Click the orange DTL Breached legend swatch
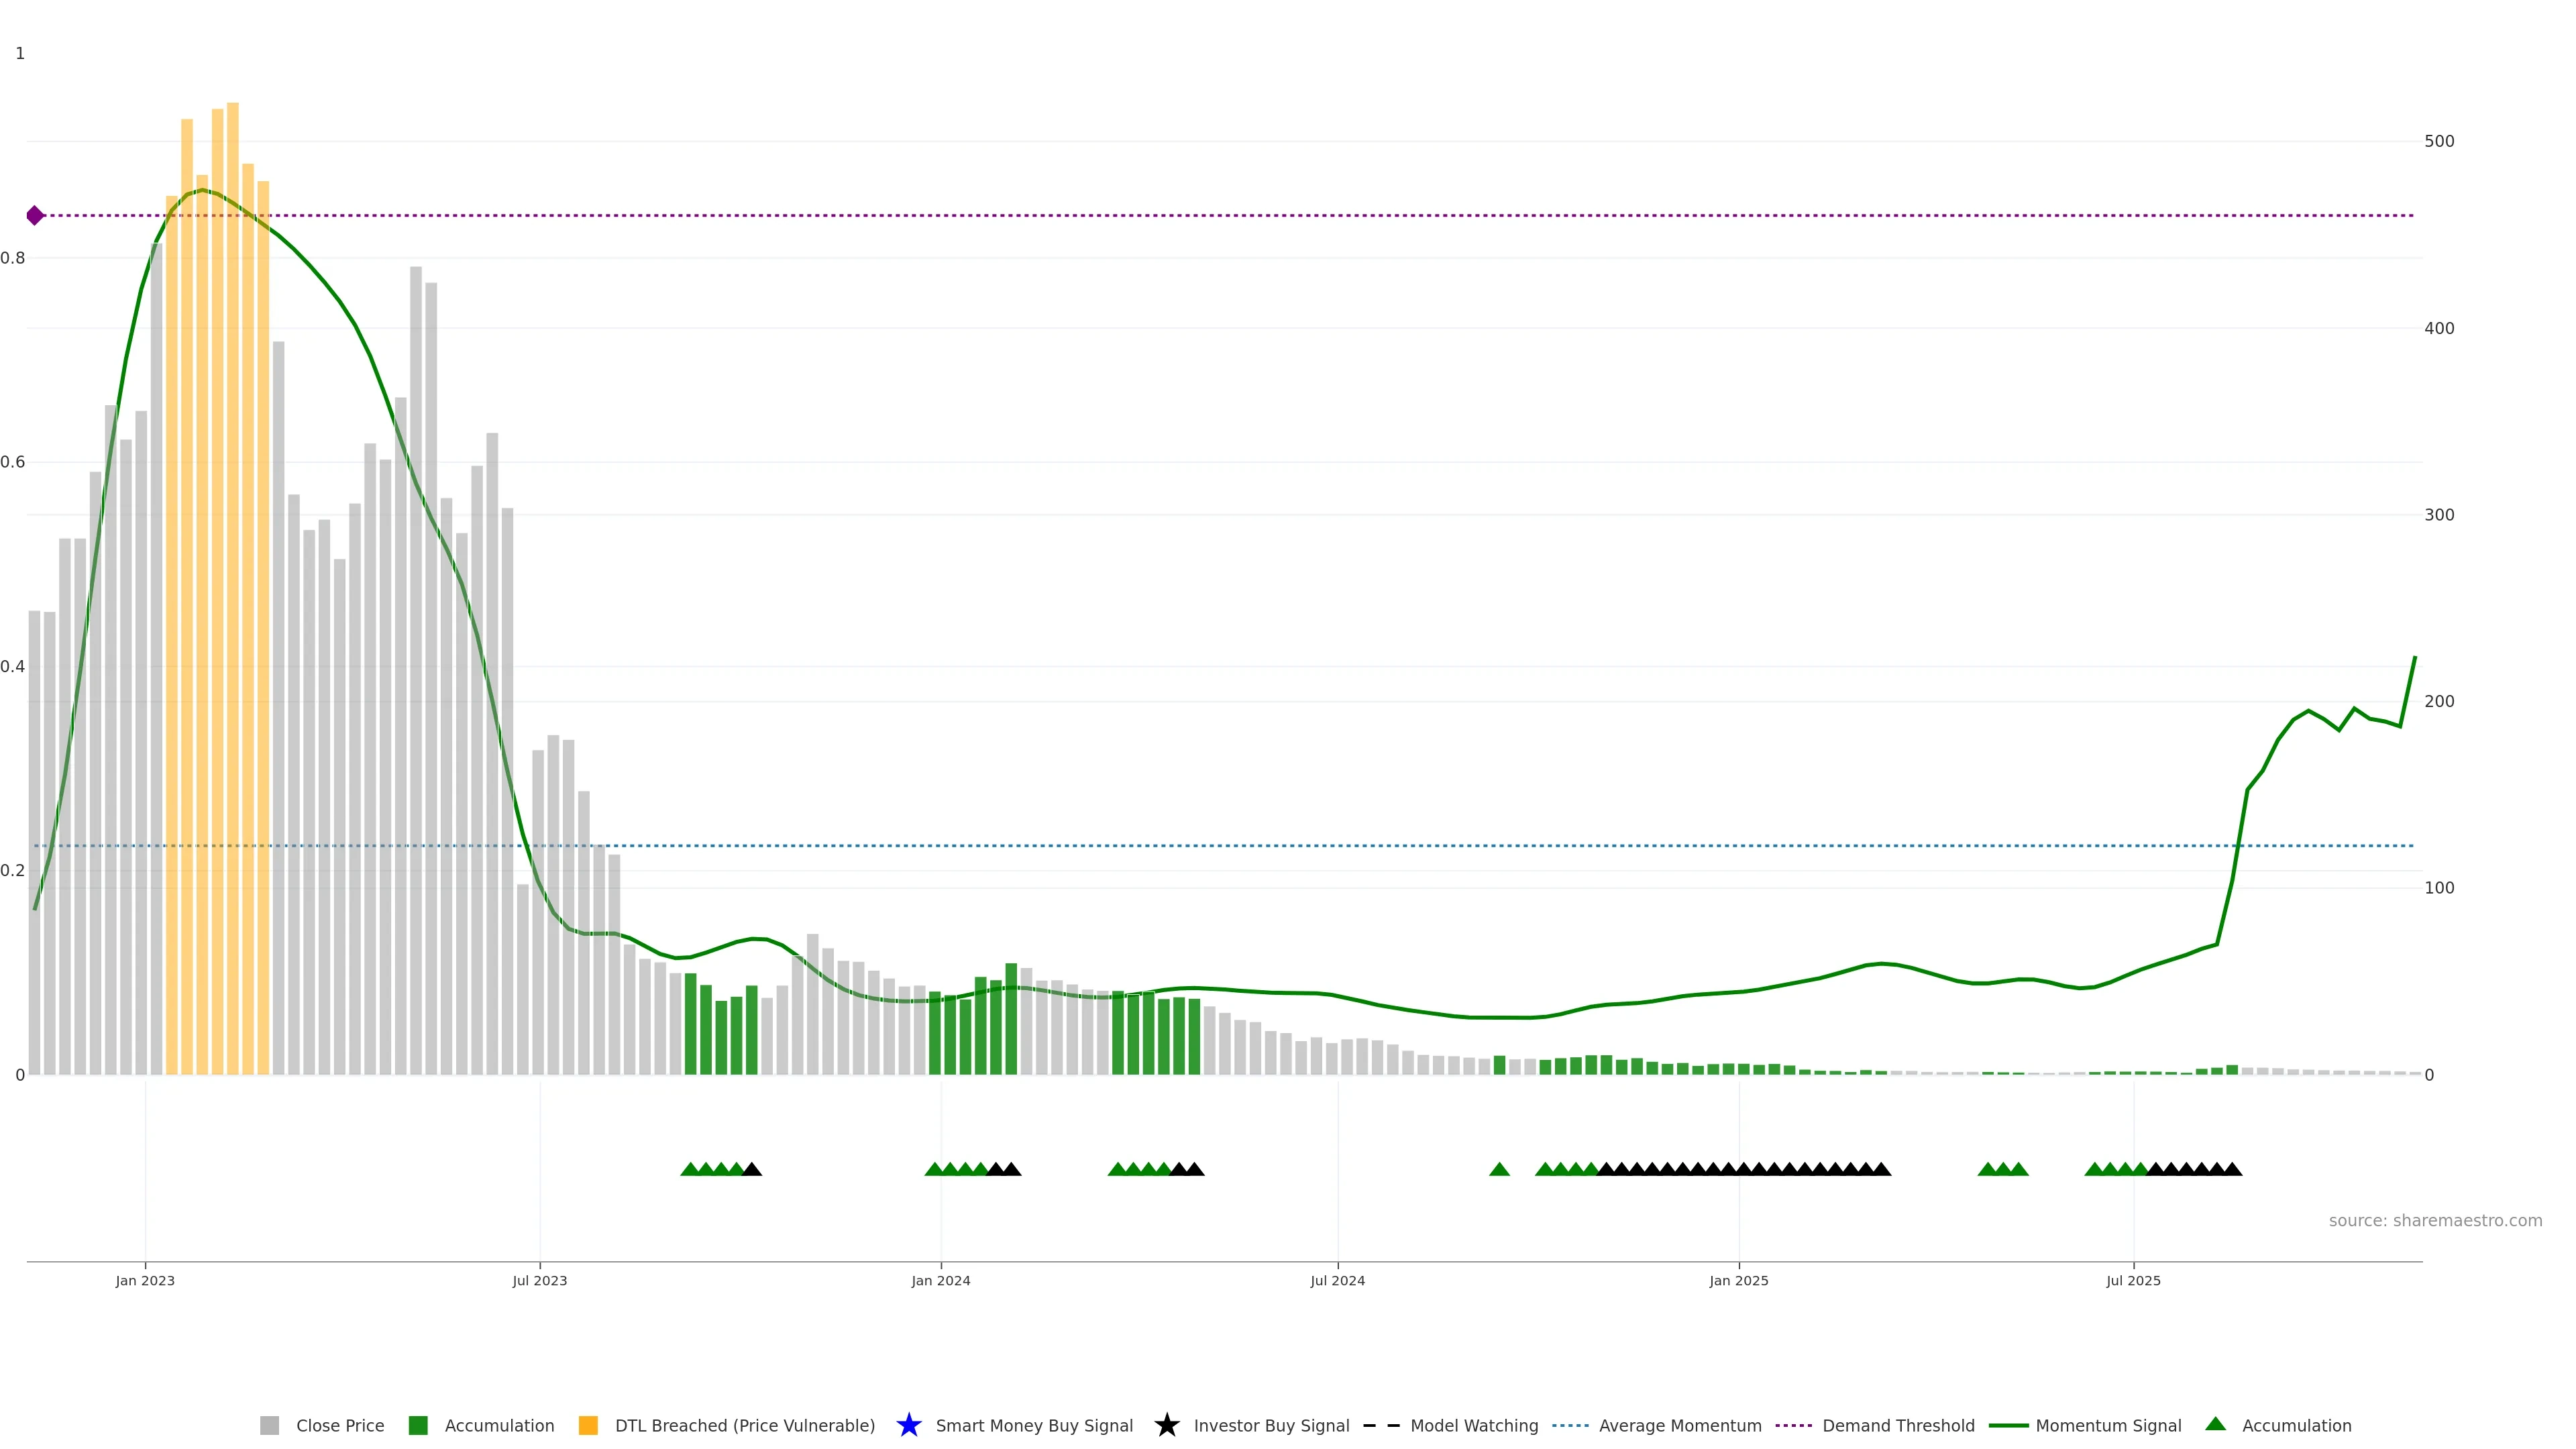Image resolution: width=2576 pixels, height=1449 pixels. tap(588, 1425)
